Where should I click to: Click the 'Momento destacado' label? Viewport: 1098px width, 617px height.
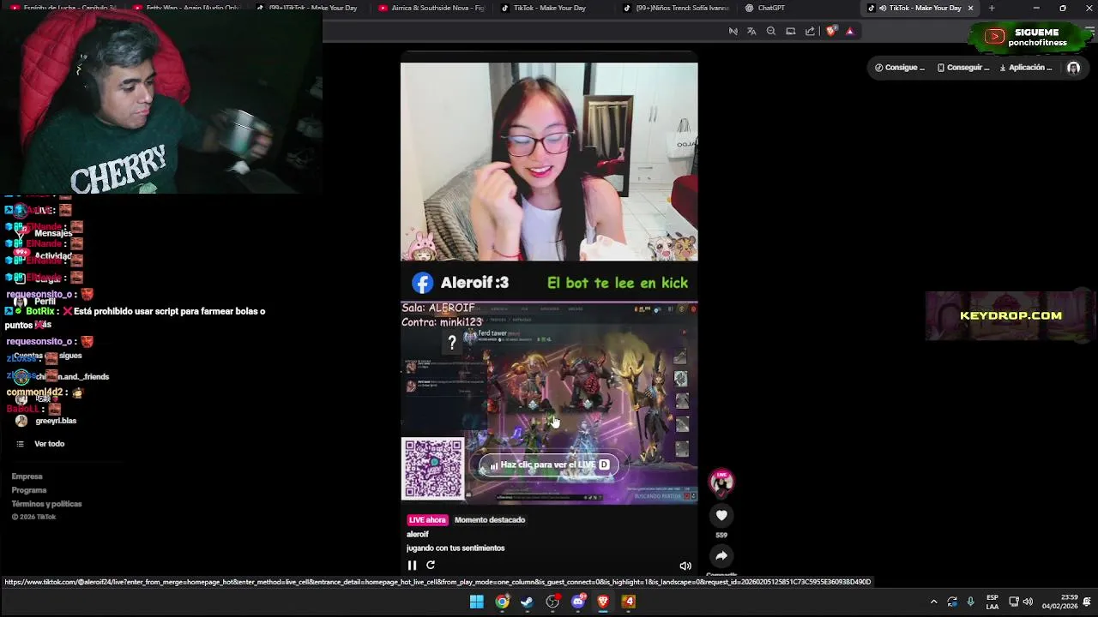(x=490, y=520)
